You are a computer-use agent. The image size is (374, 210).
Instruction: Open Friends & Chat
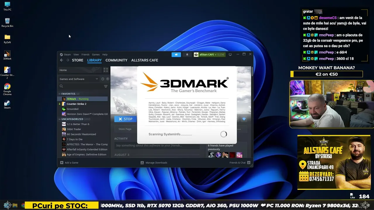240,163
